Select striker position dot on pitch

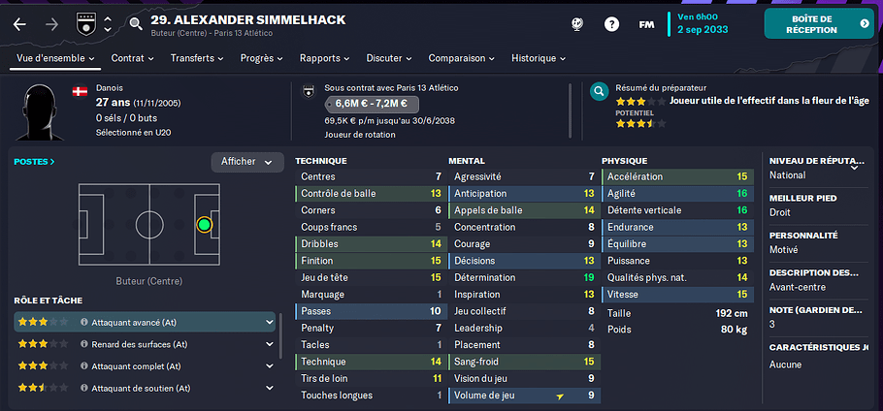(x=204, y=225)
